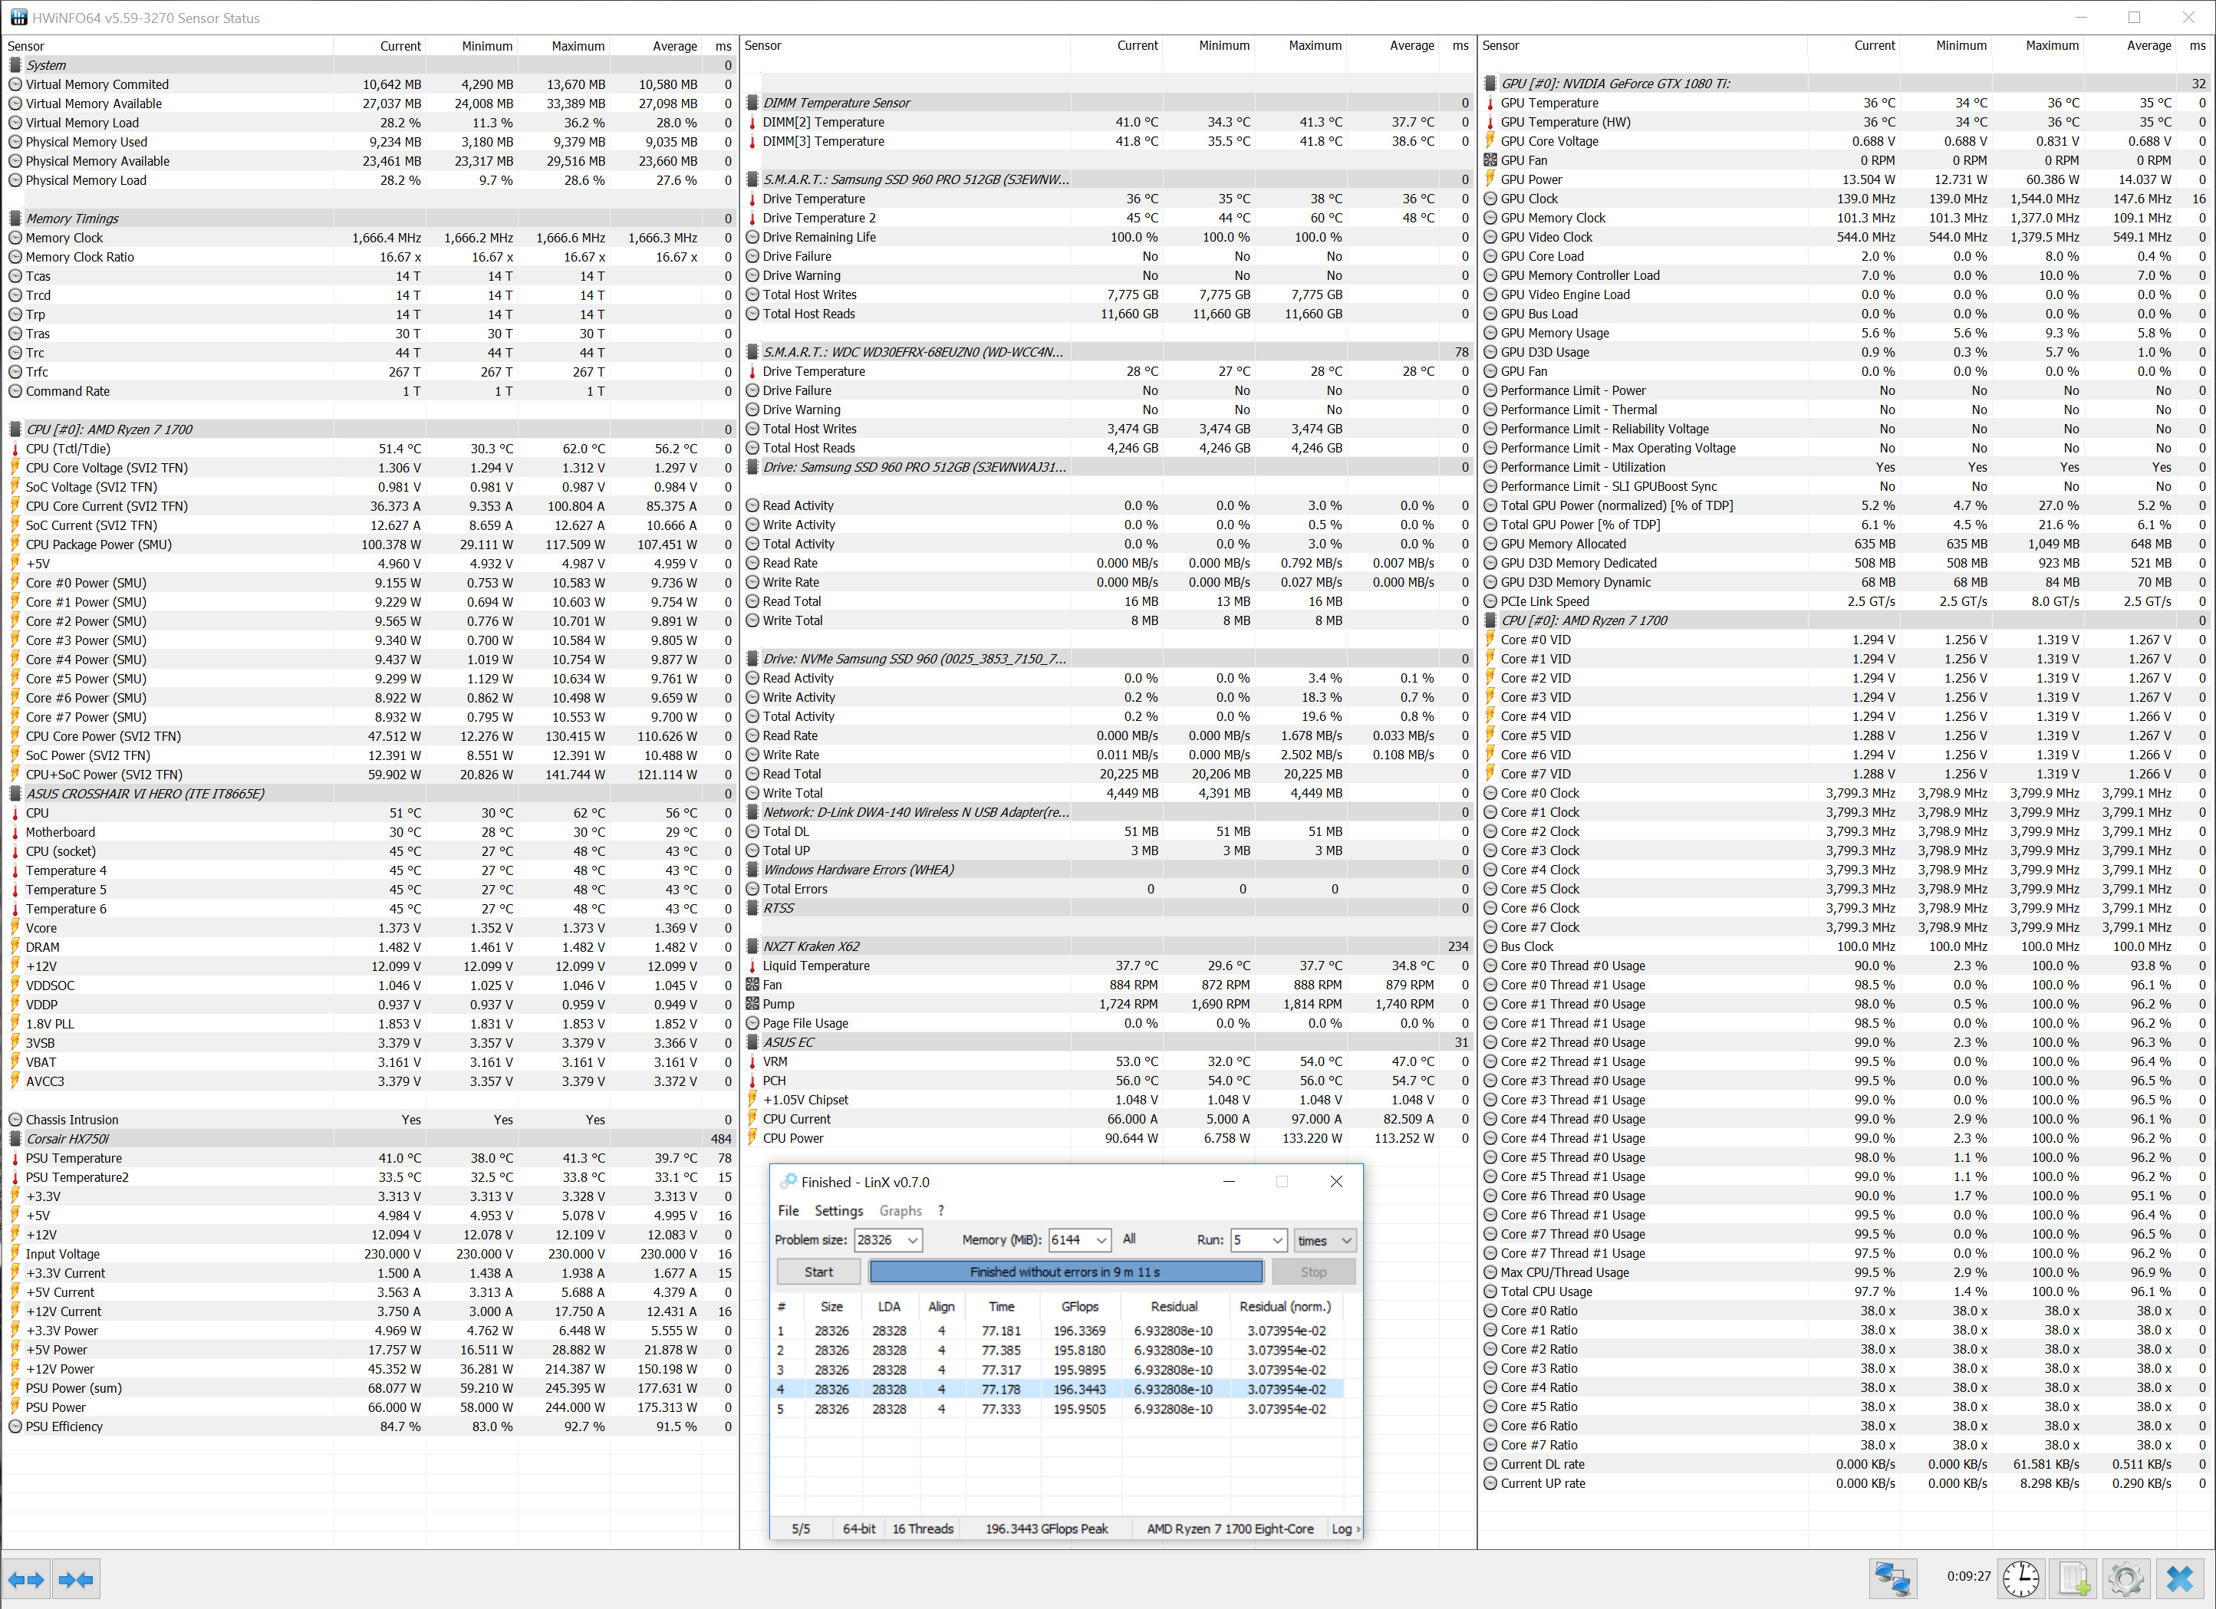Viewport: 2216px width, 1609px height.
Task: Reset the elapsed time clock icon
Action: click(x=2020, y=1579)
